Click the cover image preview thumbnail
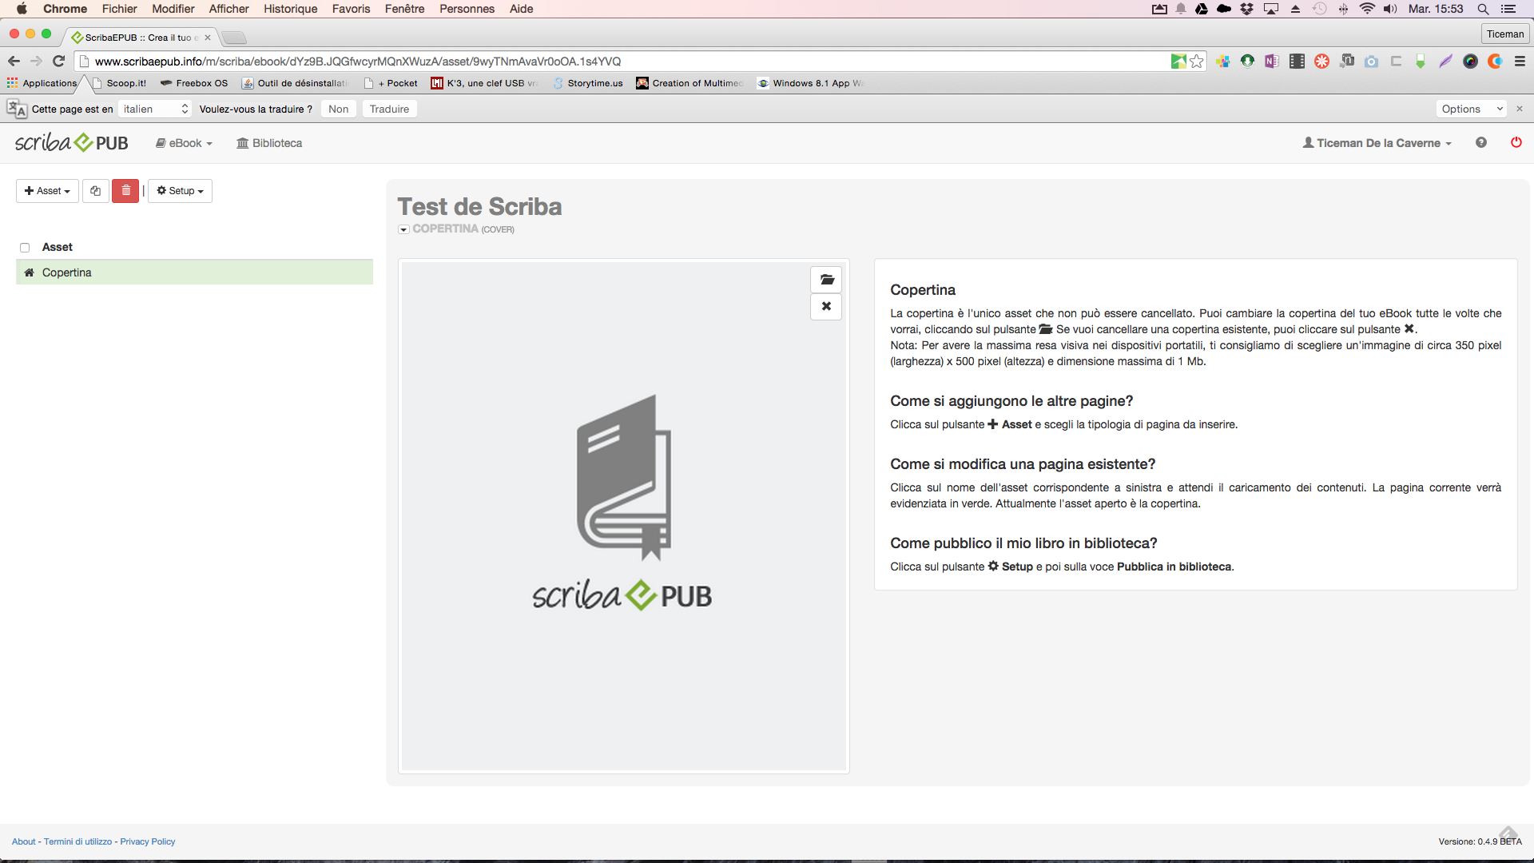The width and height of the screenshot is (1534, 863). point(623,516)
